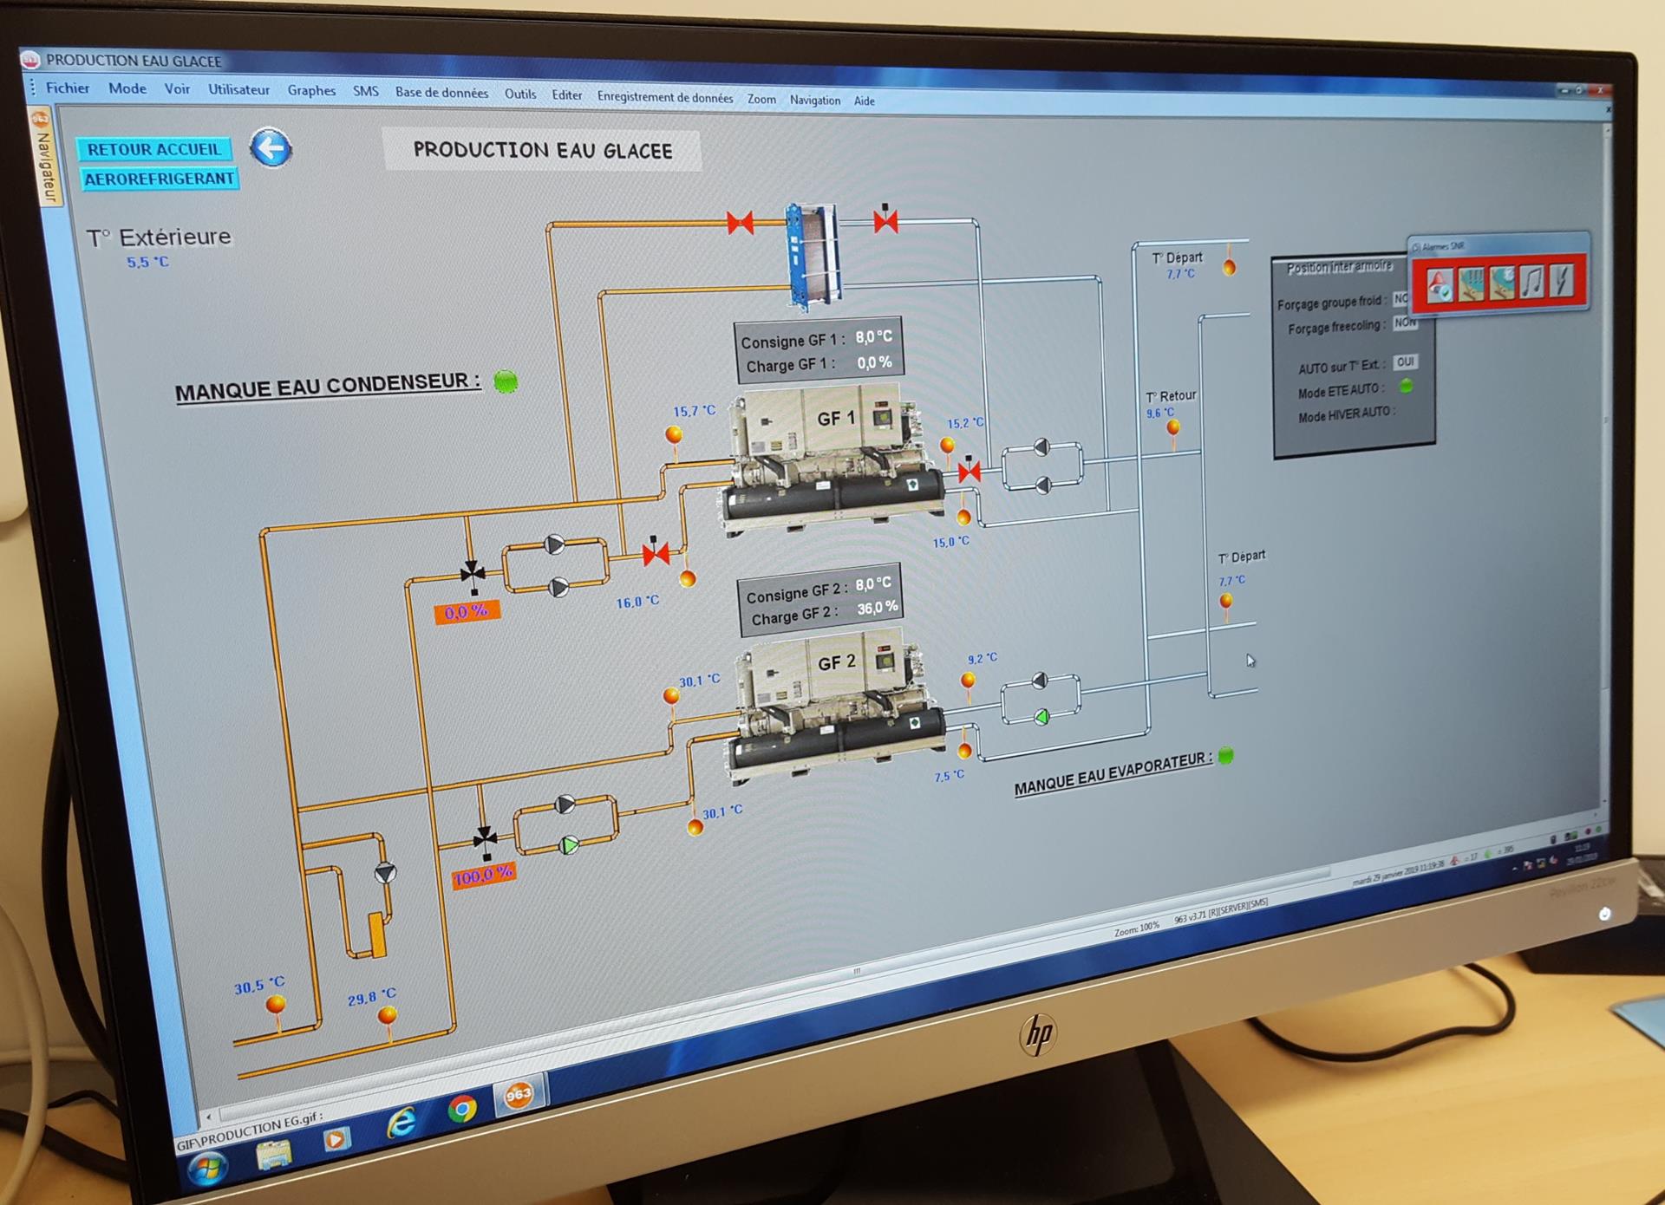Viewport: 1665px width, 1205px height.
Task: Click the MANQUE EAU EVAPORATEUR green indicator
Action: [1226, 755]
